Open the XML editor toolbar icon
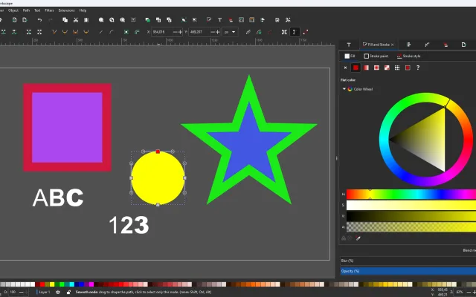This screenshot has height=297, width=476. coord(241,20)
